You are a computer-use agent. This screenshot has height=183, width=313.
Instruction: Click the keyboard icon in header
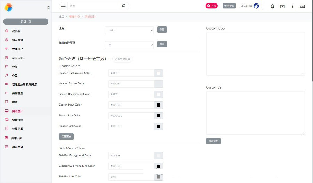tap(302, 6)
